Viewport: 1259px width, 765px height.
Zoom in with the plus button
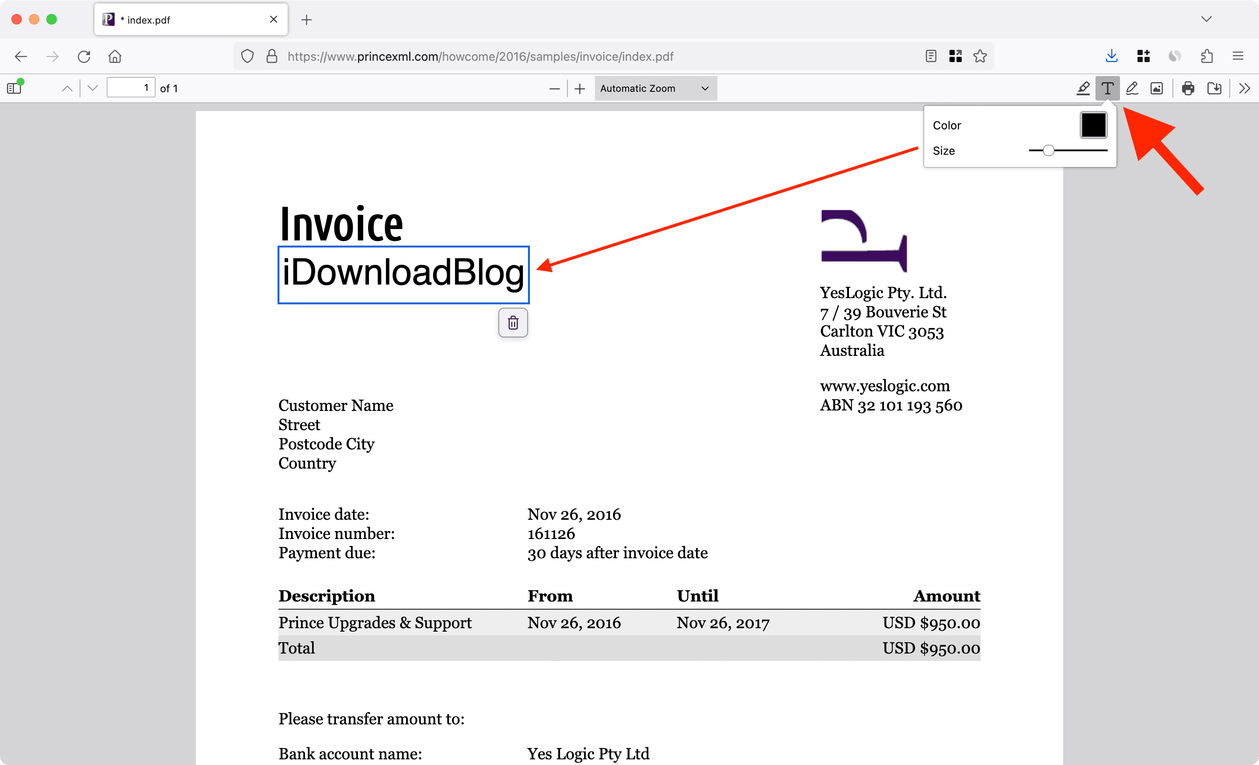[x=579, y=88]
